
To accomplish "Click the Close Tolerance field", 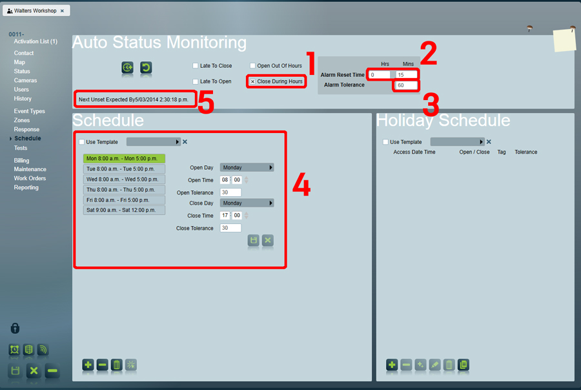I will 230,228.
